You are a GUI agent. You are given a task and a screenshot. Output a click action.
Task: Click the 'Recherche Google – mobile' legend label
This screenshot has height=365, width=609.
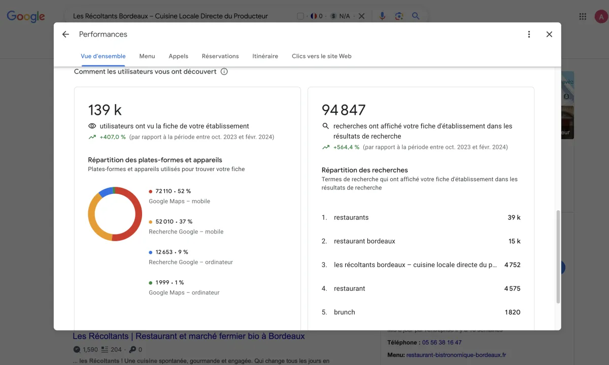tap(186, 232)
